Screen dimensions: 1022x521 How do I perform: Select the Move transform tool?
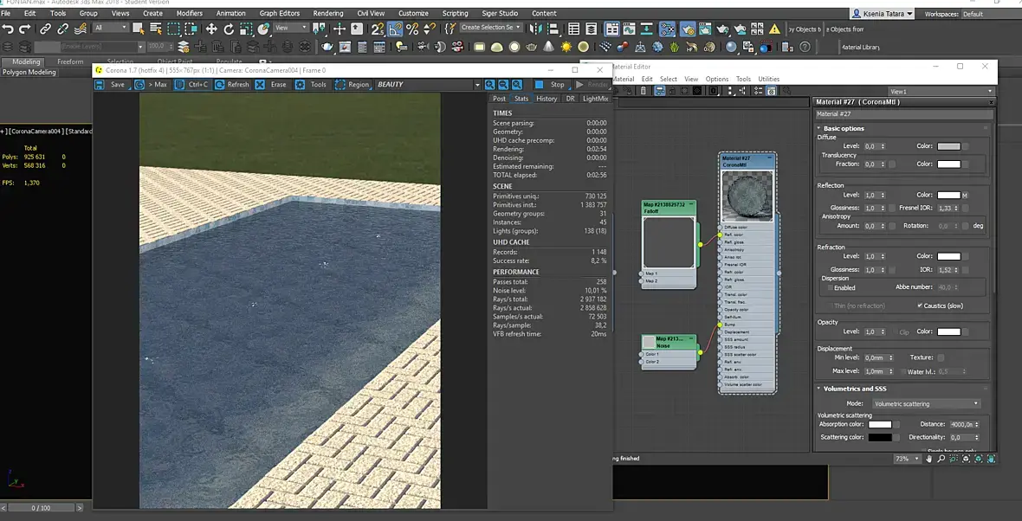pos(211,29)
